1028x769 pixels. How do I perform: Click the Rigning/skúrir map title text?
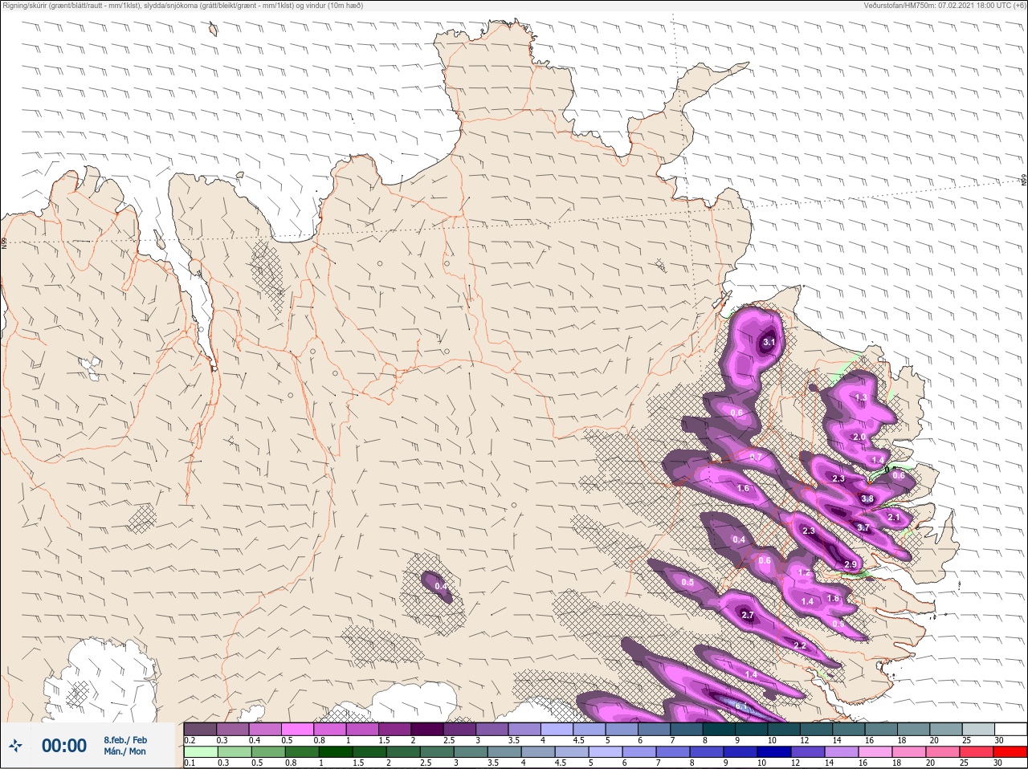183,6
